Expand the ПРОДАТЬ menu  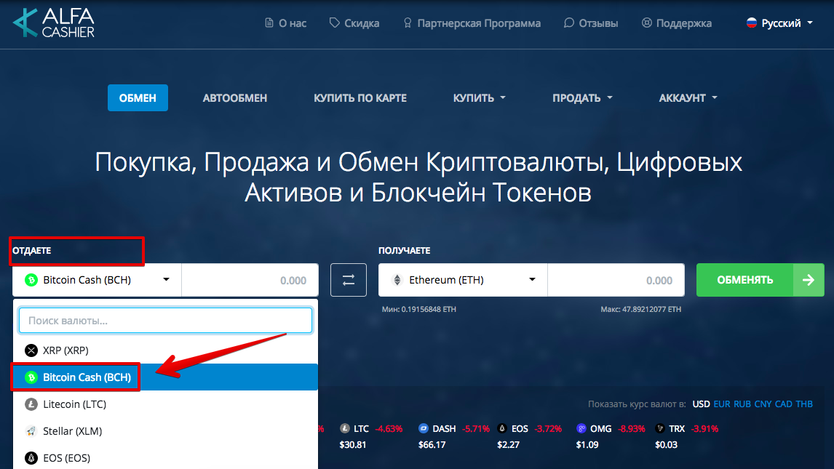click(582, 97)
